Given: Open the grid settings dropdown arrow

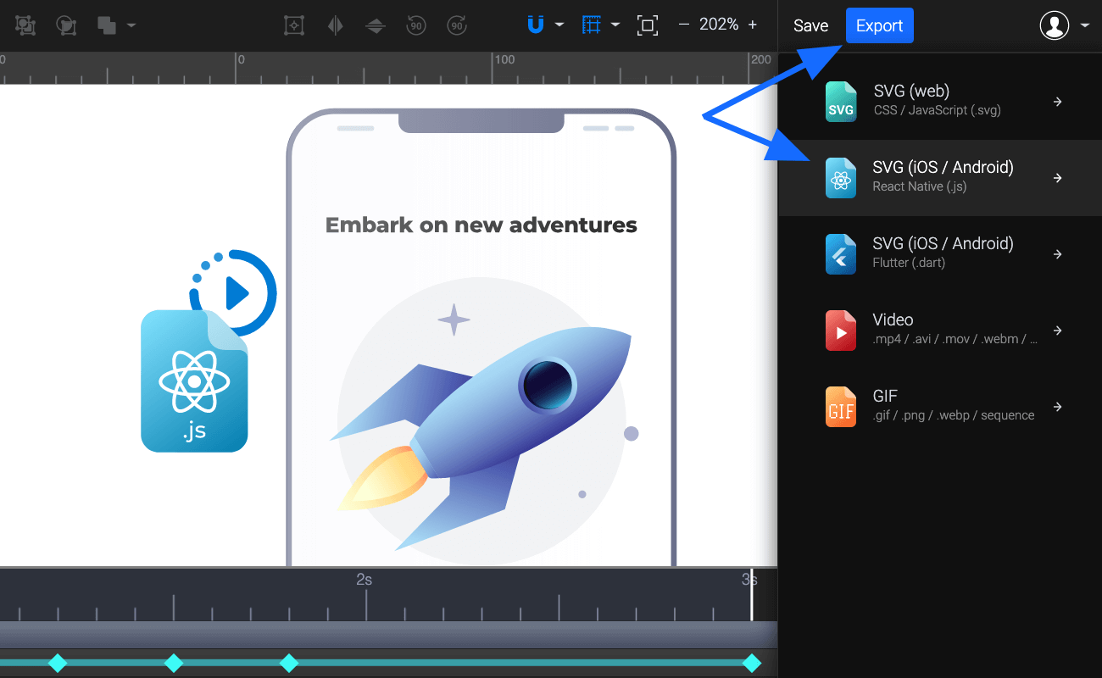Looking at the screenshot, I should 615,25.
